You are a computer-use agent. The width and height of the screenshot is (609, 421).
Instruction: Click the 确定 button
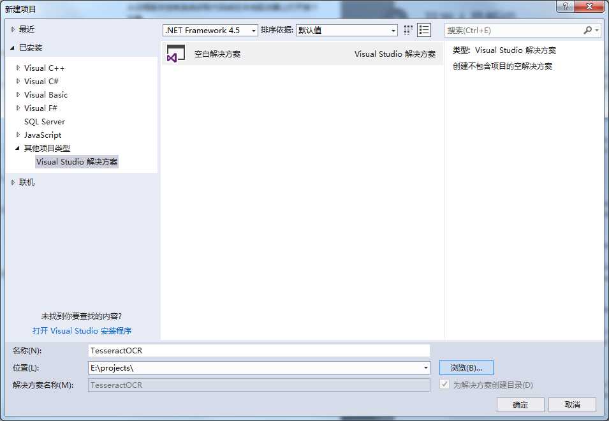coord(520,404)
